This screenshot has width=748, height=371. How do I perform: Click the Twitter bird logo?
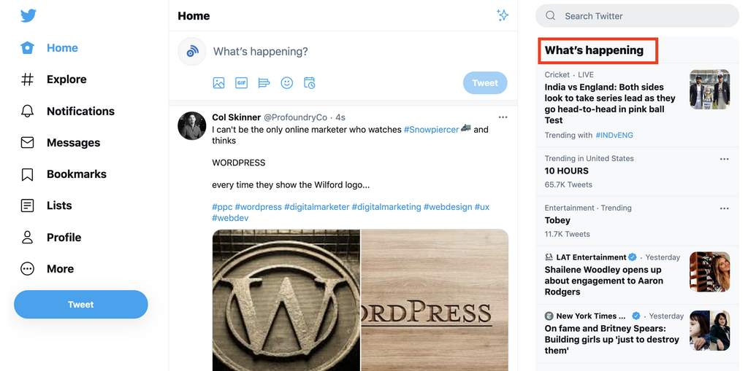pos(28,16)
